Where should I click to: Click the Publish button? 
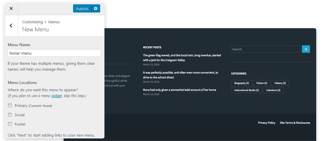(x=82, y=8)
